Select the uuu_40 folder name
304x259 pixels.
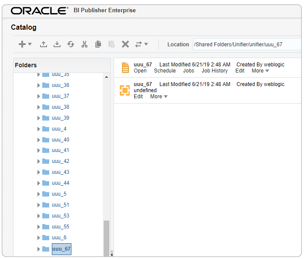(x=61, y=140)
